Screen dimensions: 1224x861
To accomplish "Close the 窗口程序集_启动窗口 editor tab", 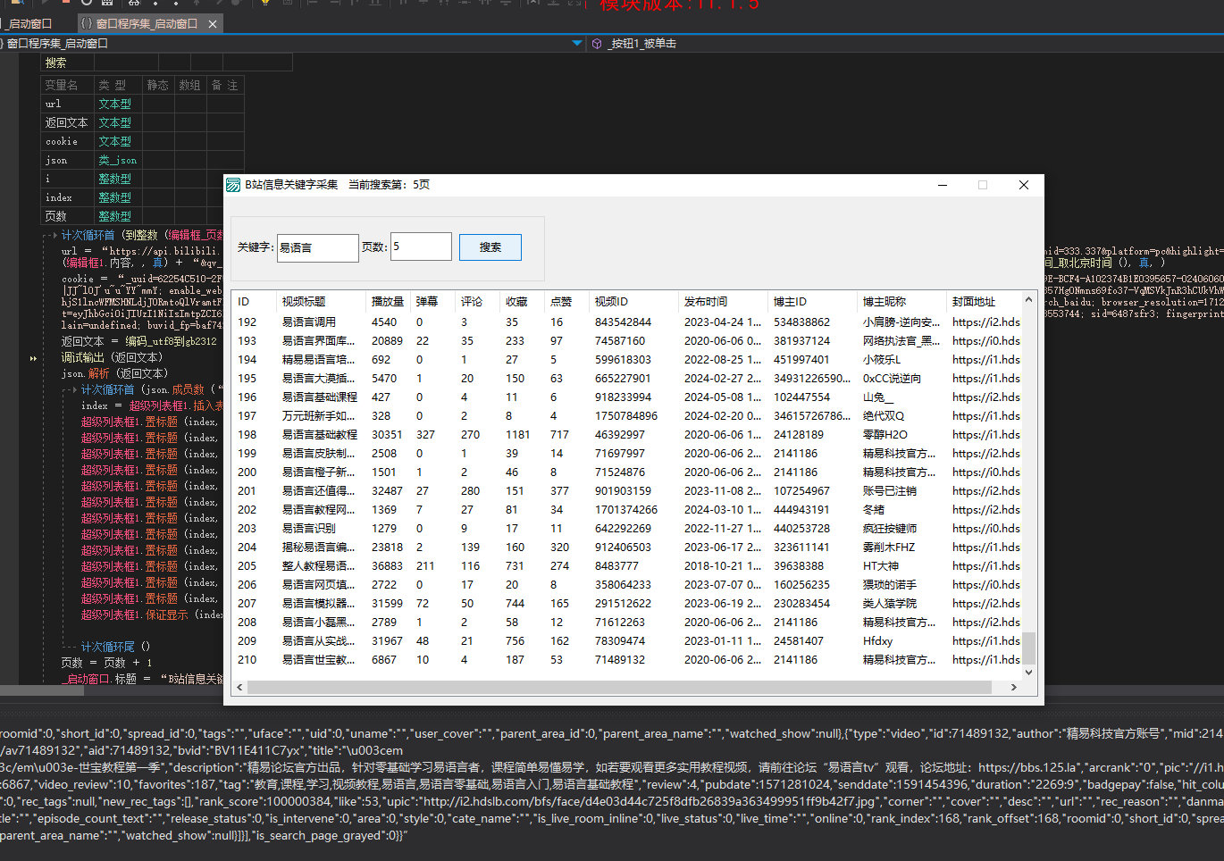I will coord(213,24).
